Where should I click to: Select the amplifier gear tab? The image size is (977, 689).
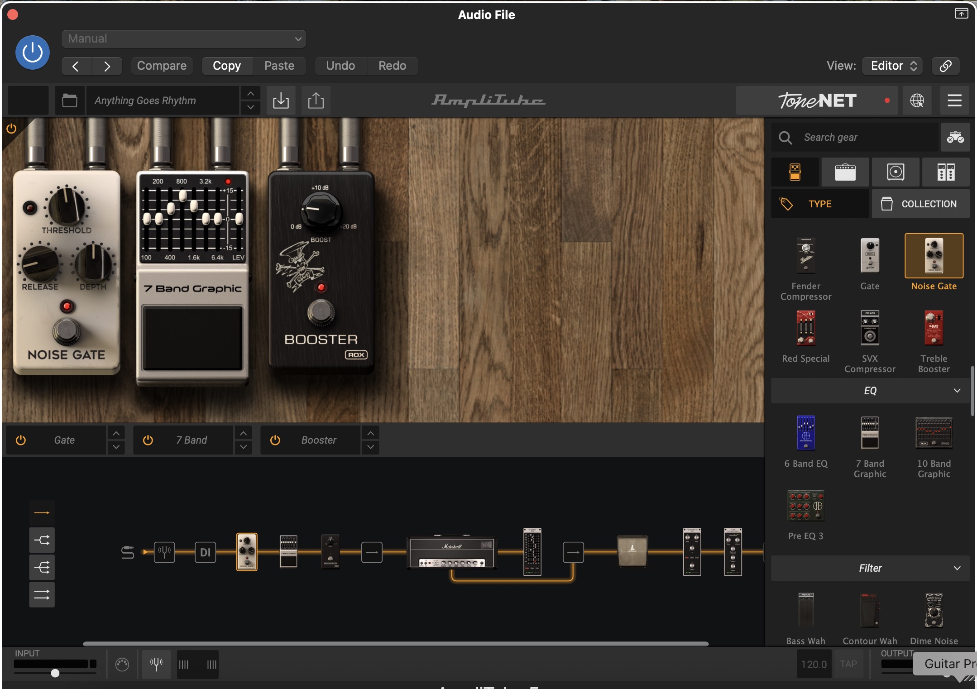coord(845,172)
